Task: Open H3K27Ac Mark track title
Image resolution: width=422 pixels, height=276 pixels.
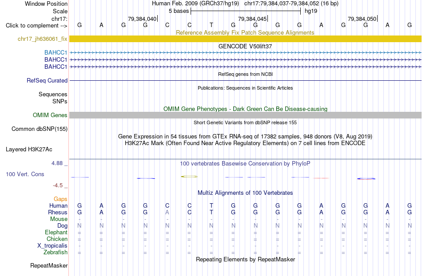Action: pyautogui.click(x=245, y=143)
